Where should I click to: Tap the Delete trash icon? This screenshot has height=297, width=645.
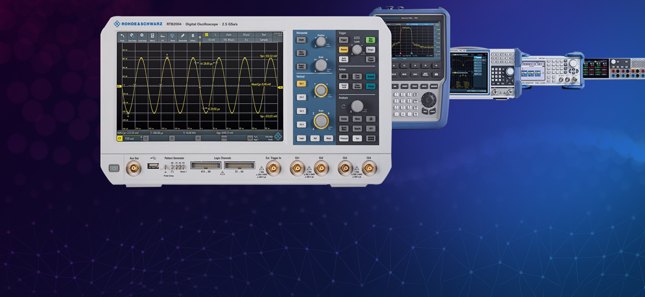click(x=193, y=37)
